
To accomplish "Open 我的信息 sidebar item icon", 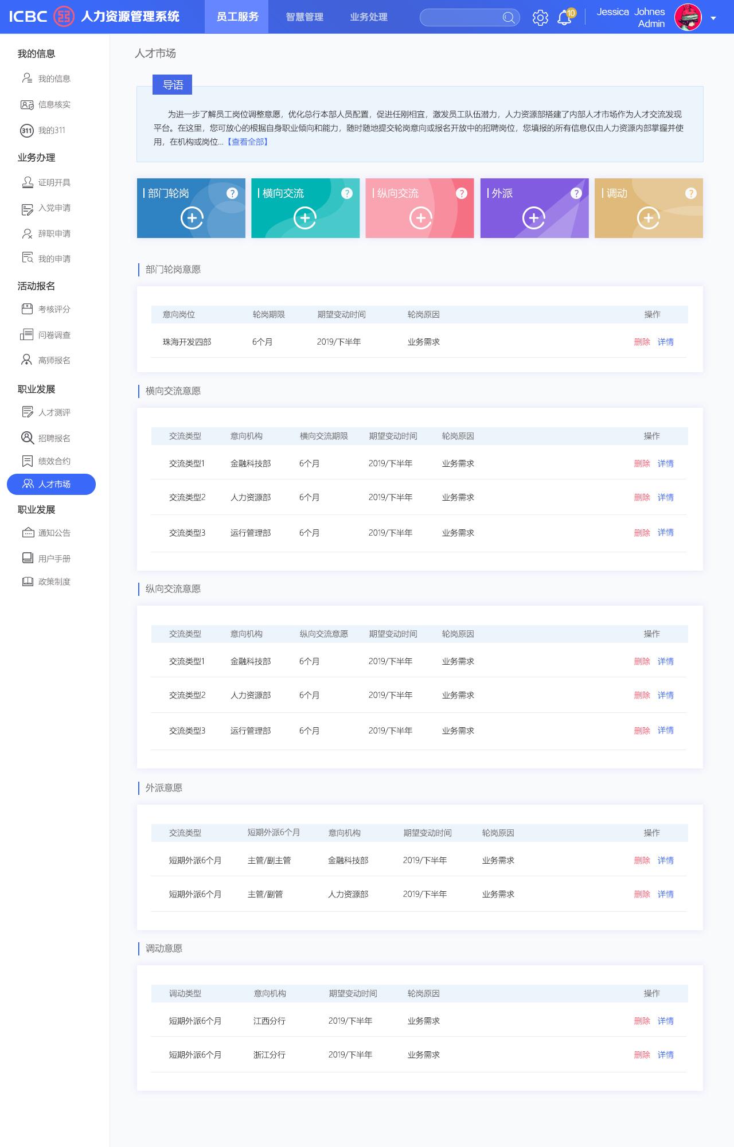I will [x=27, y=78].
